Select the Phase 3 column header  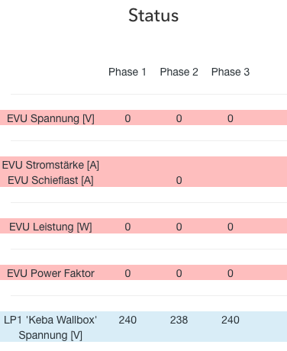tap(231, 72)
